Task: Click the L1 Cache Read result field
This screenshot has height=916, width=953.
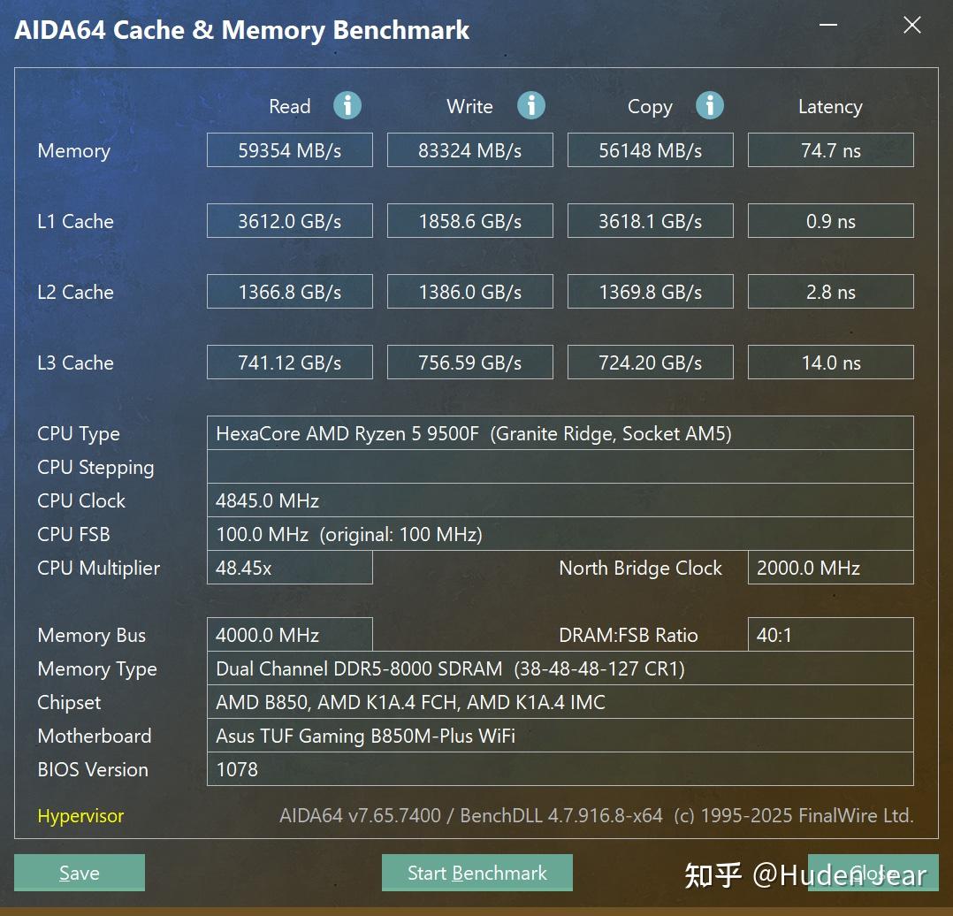Action: pos(289,220)
